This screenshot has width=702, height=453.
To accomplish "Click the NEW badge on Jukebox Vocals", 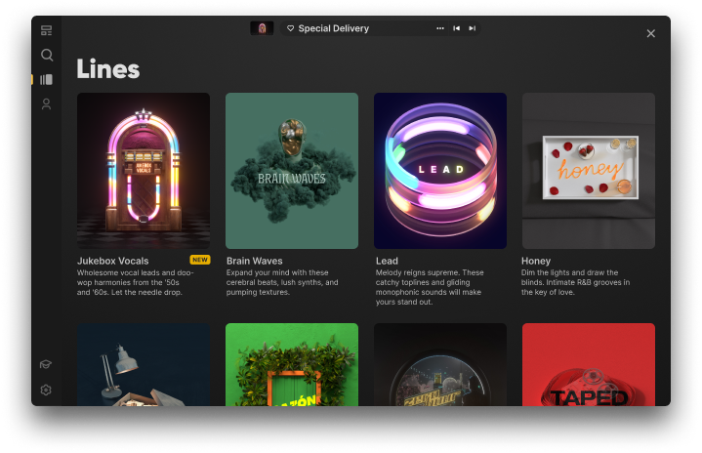I will 200,260.
